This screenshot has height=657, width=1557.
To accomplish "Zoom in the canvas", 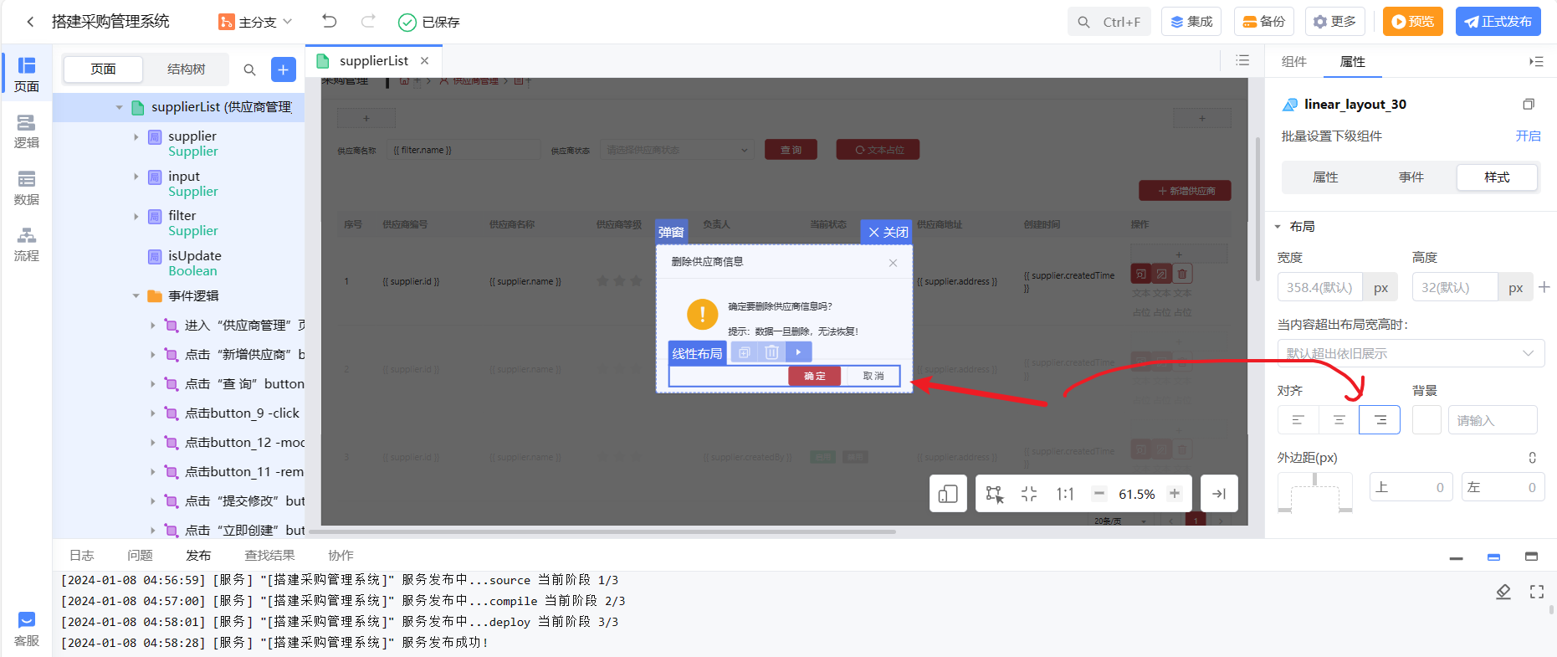I will (x=1175, y=494).
